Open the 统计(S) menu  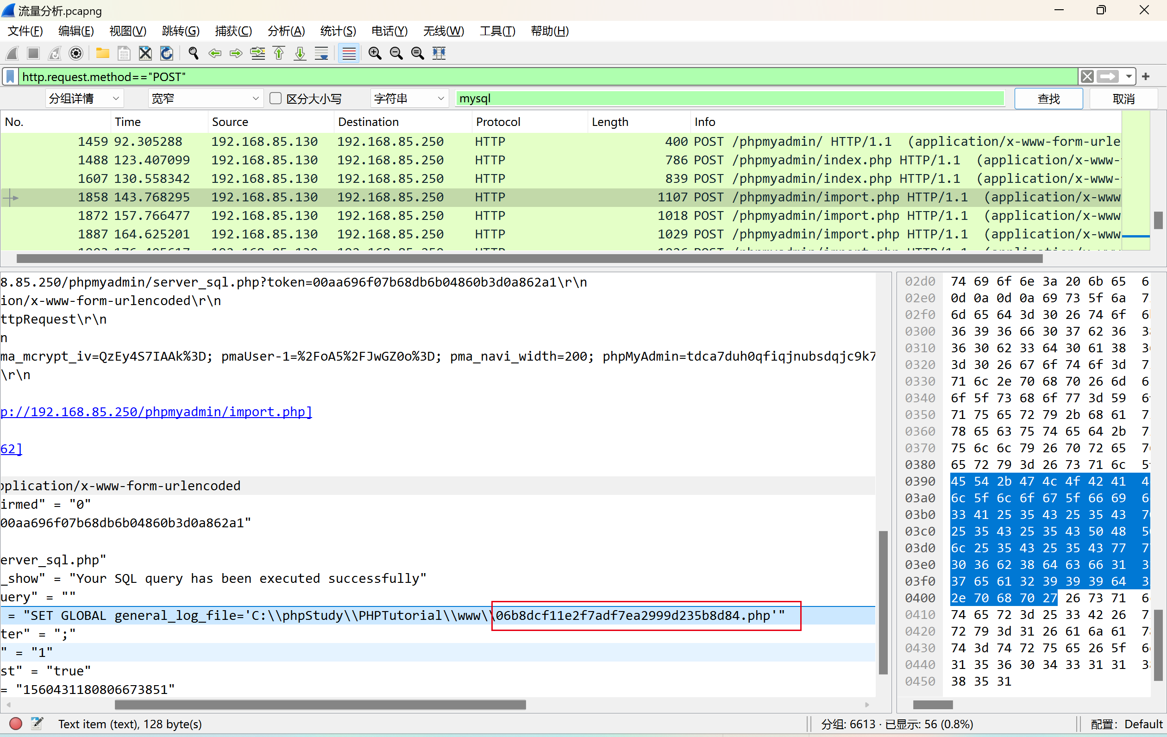click(338, 31)
